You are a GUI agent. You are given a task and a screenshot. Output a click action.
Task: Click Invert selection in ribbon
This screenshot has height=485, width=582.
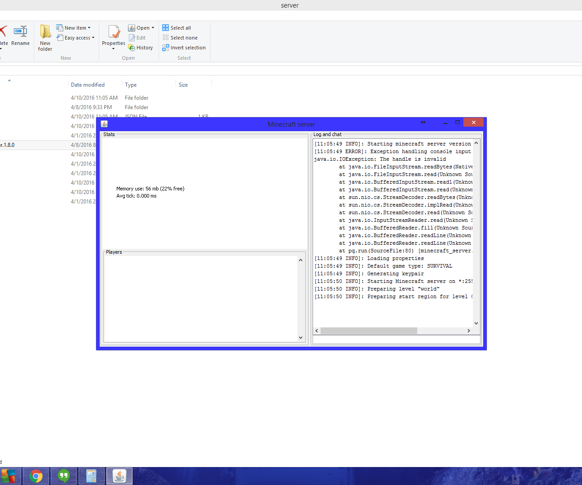184,48
